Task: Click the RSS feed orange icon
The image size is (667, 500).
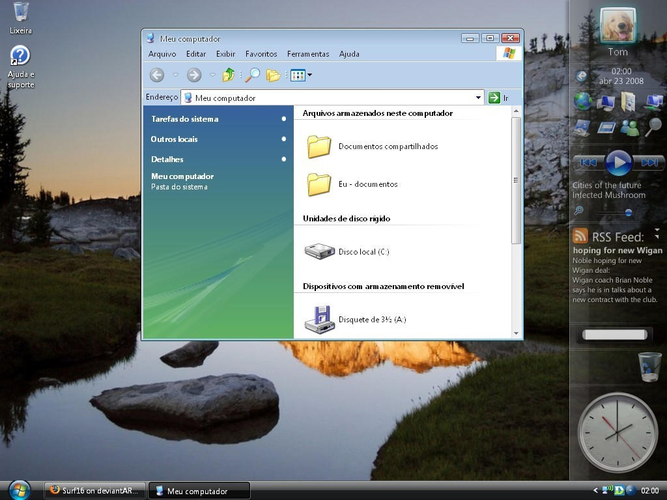Action: [580, 235]
